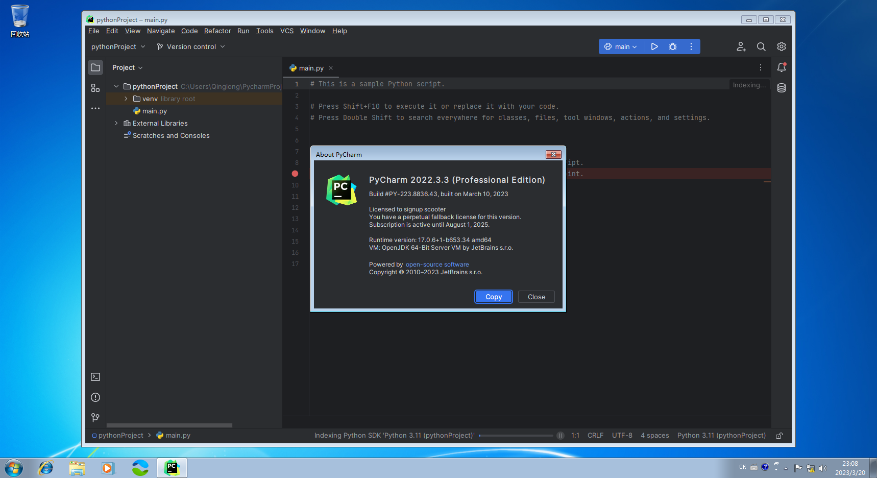Select the Git branches icon in bottom sidebar
877x478 pixels.
(95, 417)
